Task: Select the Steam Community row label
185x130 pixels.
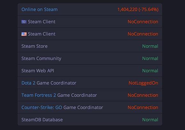Action: click(41, 59)
